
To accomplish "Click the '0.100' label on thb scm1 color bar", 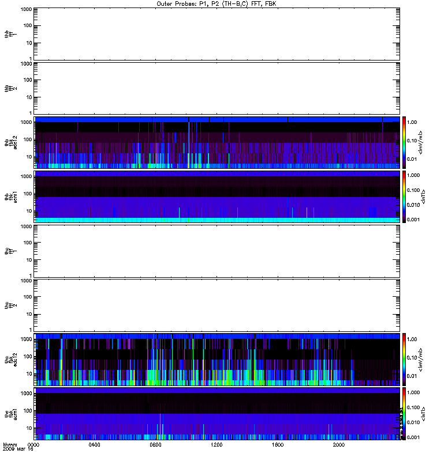I will click(x=413, y=190).
